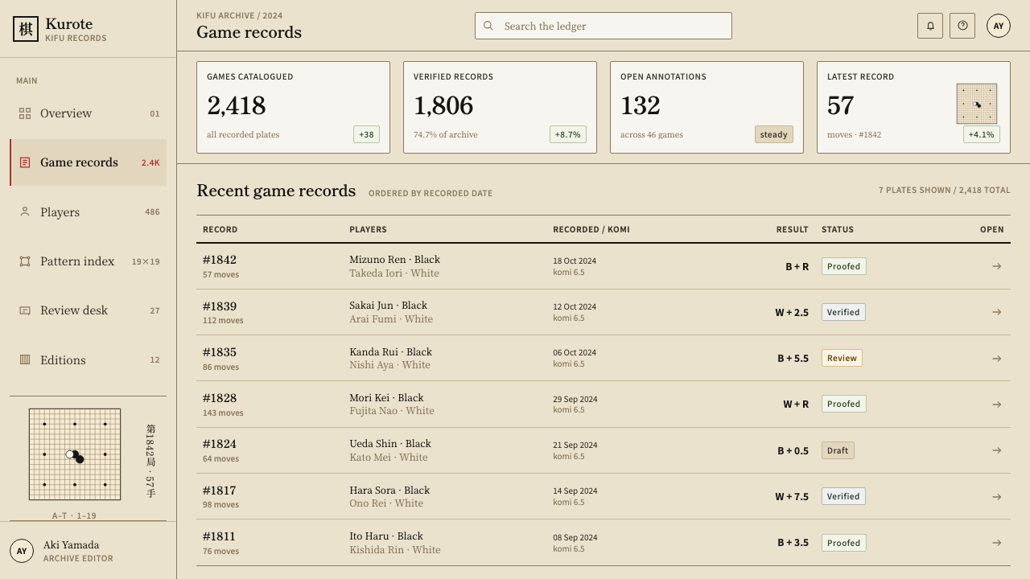Open the Verified Records card
1030x579 pixels.
tap(500, 107)
